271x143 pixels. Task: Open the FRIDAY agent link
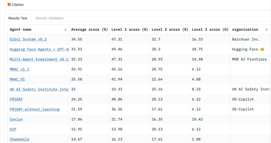click(x=16, y=99)
